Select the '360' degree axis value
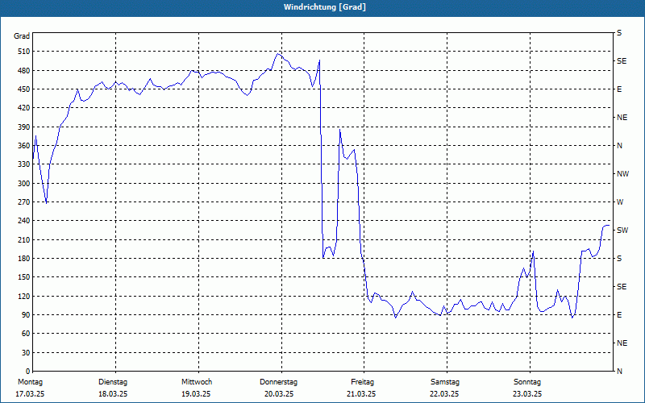The width and height of the screenshot is (645, 403). 24,146
